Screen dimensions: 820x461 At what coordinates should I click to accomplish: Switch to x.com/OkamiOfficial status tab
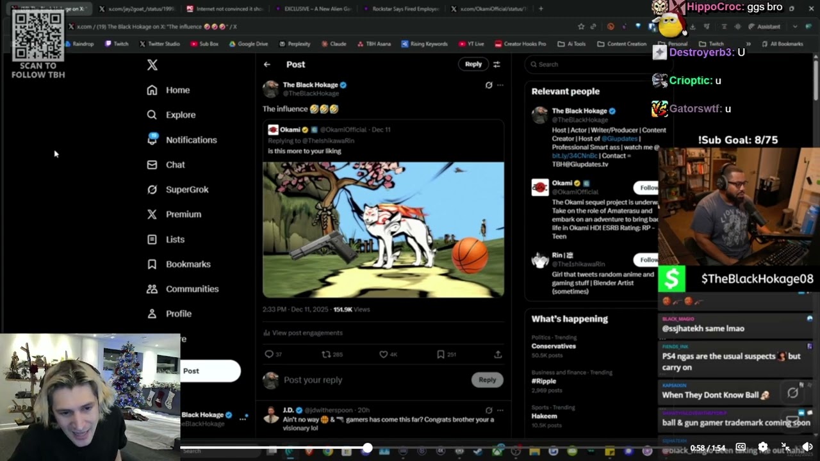pos(488,9)
